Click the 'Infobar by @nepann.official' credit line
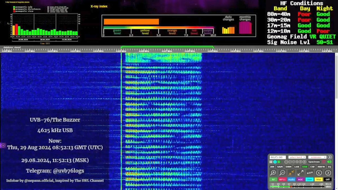The height and width of the screenshot is (190, 338). tap(55, 180)
